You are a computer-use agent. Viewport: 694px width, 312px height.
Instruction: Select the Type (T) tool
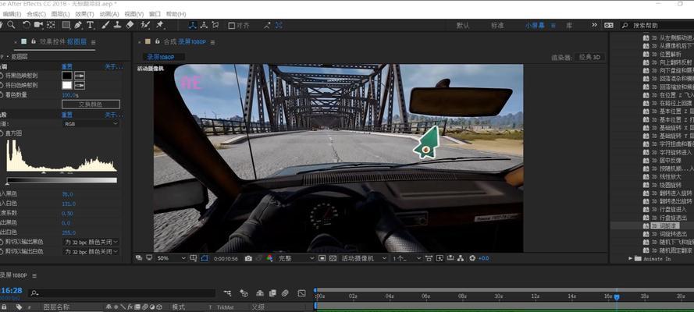(x=91, y=25)
